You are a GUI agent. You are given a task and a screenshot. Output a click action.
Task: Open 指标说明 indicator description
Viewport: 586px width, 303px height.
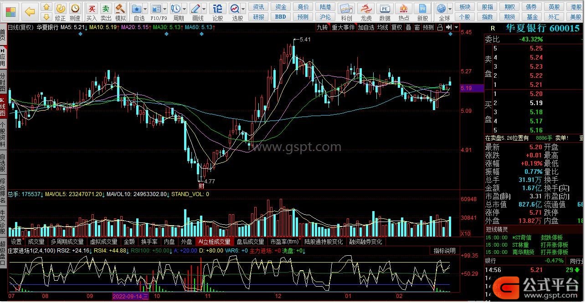444,251
